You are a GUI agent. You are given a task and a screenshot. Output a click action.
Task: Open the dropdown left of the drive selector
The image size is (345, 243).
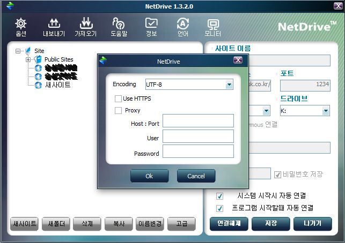(x=266, y=111)
